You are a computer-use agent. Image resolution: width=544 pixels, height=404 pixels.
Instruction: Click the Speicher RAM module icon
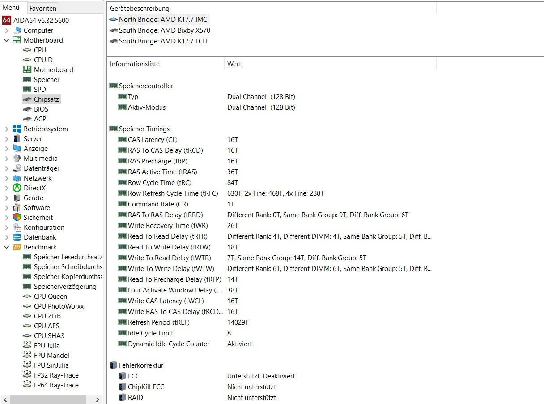[x=27, y=80]
